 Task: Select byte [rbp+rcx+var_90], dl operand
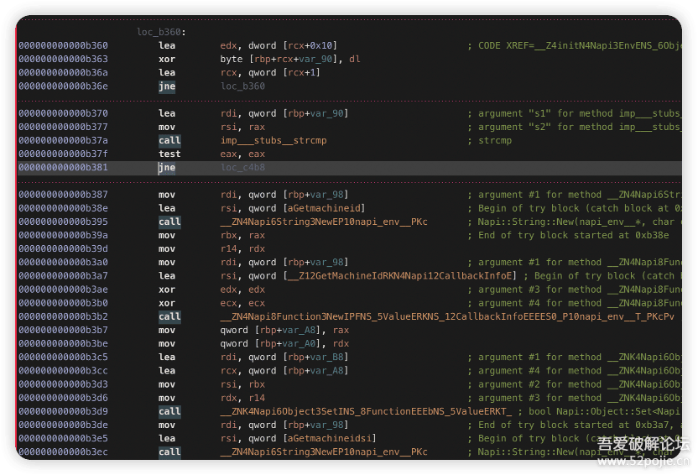pyautogui.click(x=290, y=59)
